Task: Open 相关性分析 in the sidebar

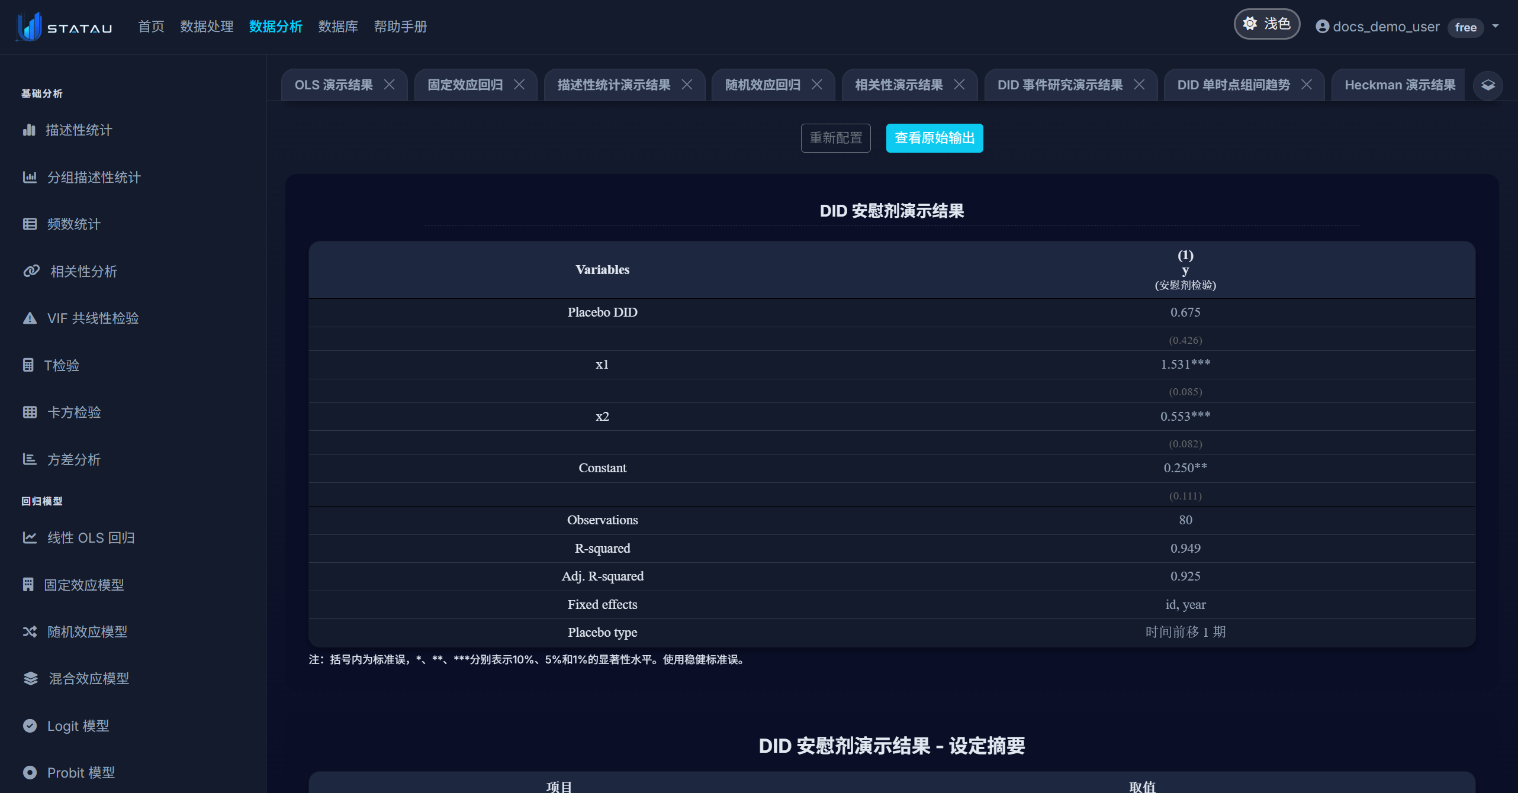Action: pyautogui.click(x=83, y=271)
